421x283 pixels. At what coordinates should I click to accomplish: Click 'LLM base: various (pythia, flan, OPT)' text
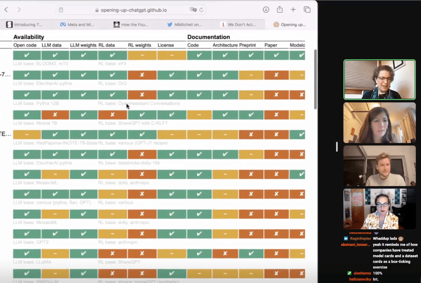click(x=52, y=202)
